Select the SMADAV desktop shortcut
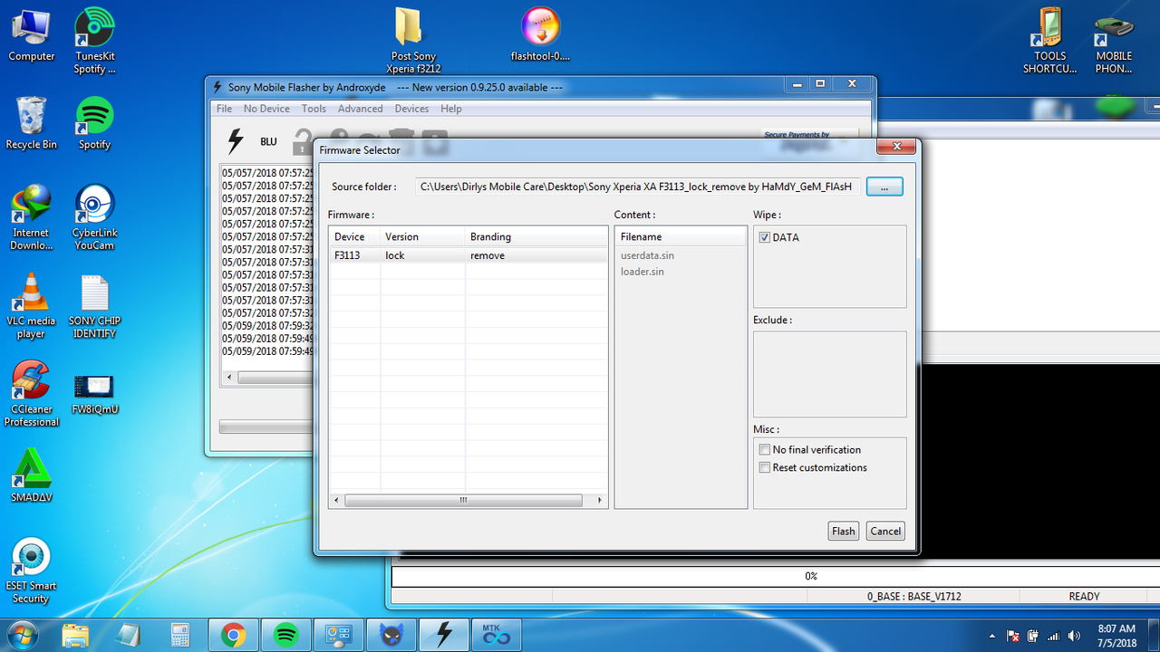 (x=32, y=475)
